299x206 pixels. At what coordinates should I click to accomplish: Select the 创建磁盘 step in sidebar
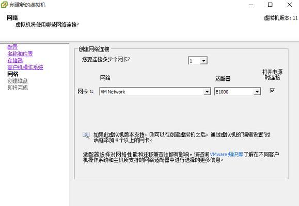pos(18,81)
